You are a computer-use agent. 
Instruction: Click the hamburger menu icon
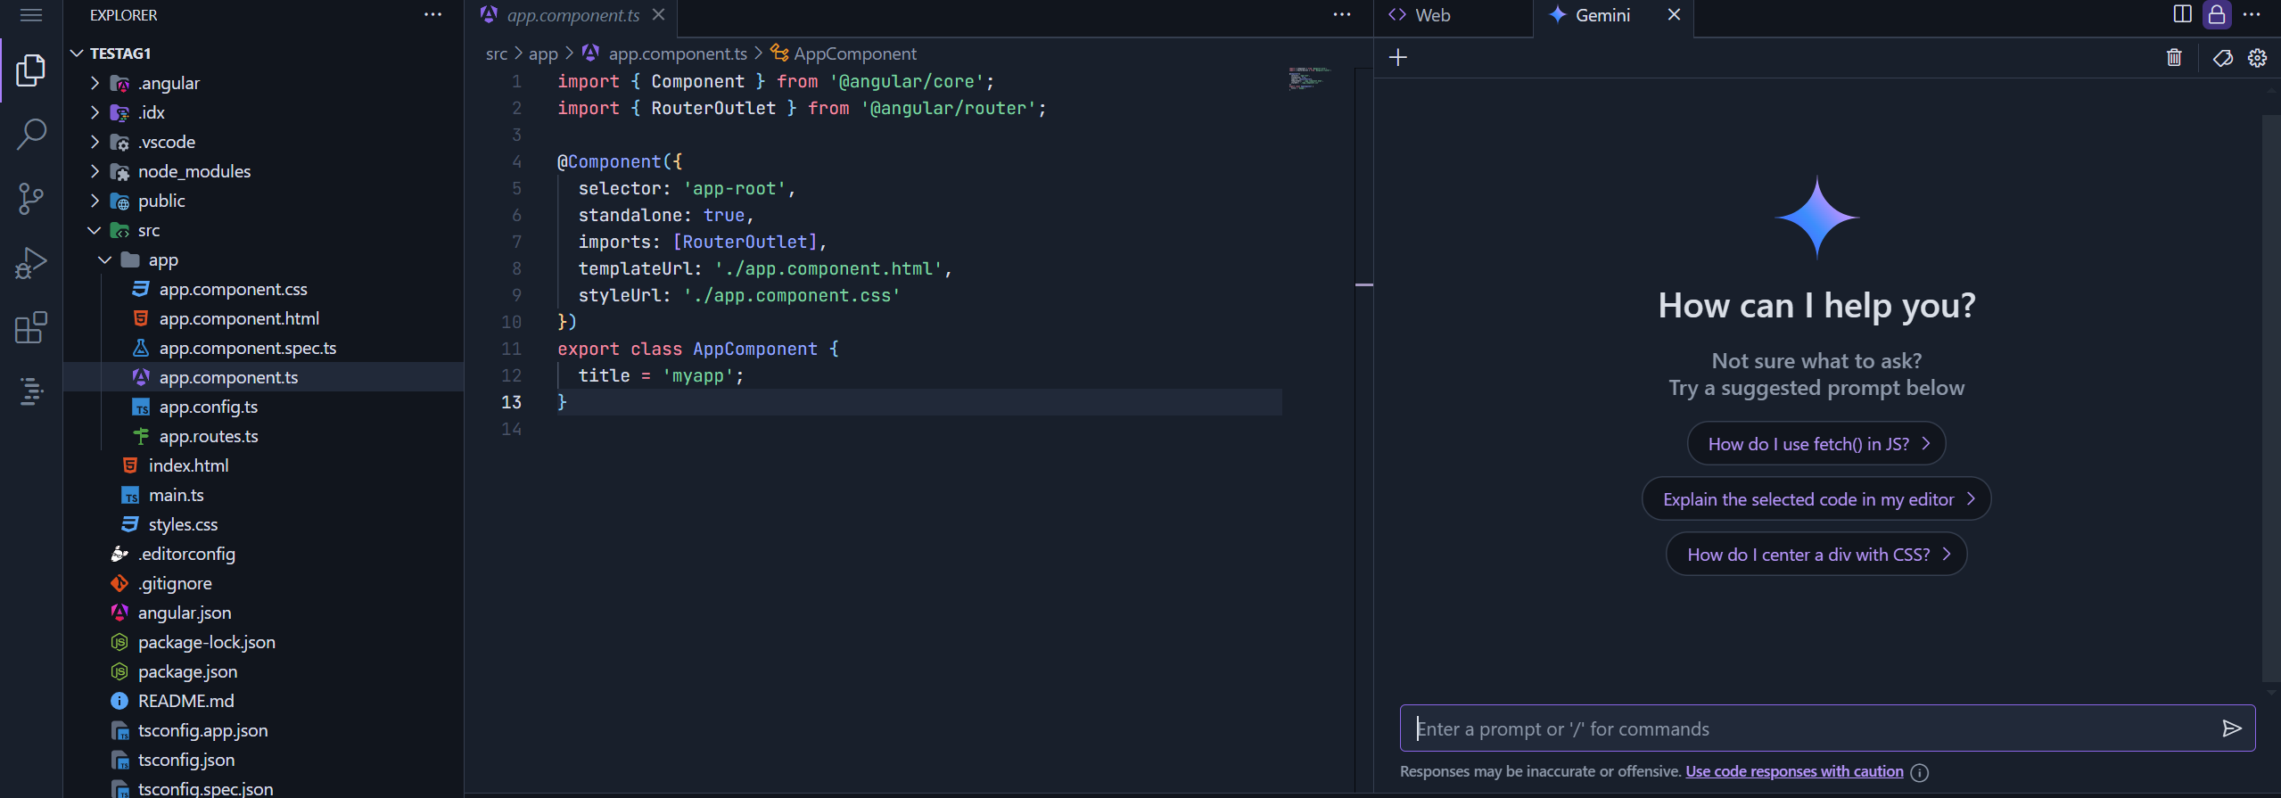point(31,15)
